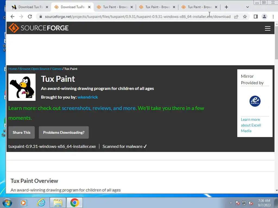Click the Share This button
The image size is (278, 208).
[21, 132]
